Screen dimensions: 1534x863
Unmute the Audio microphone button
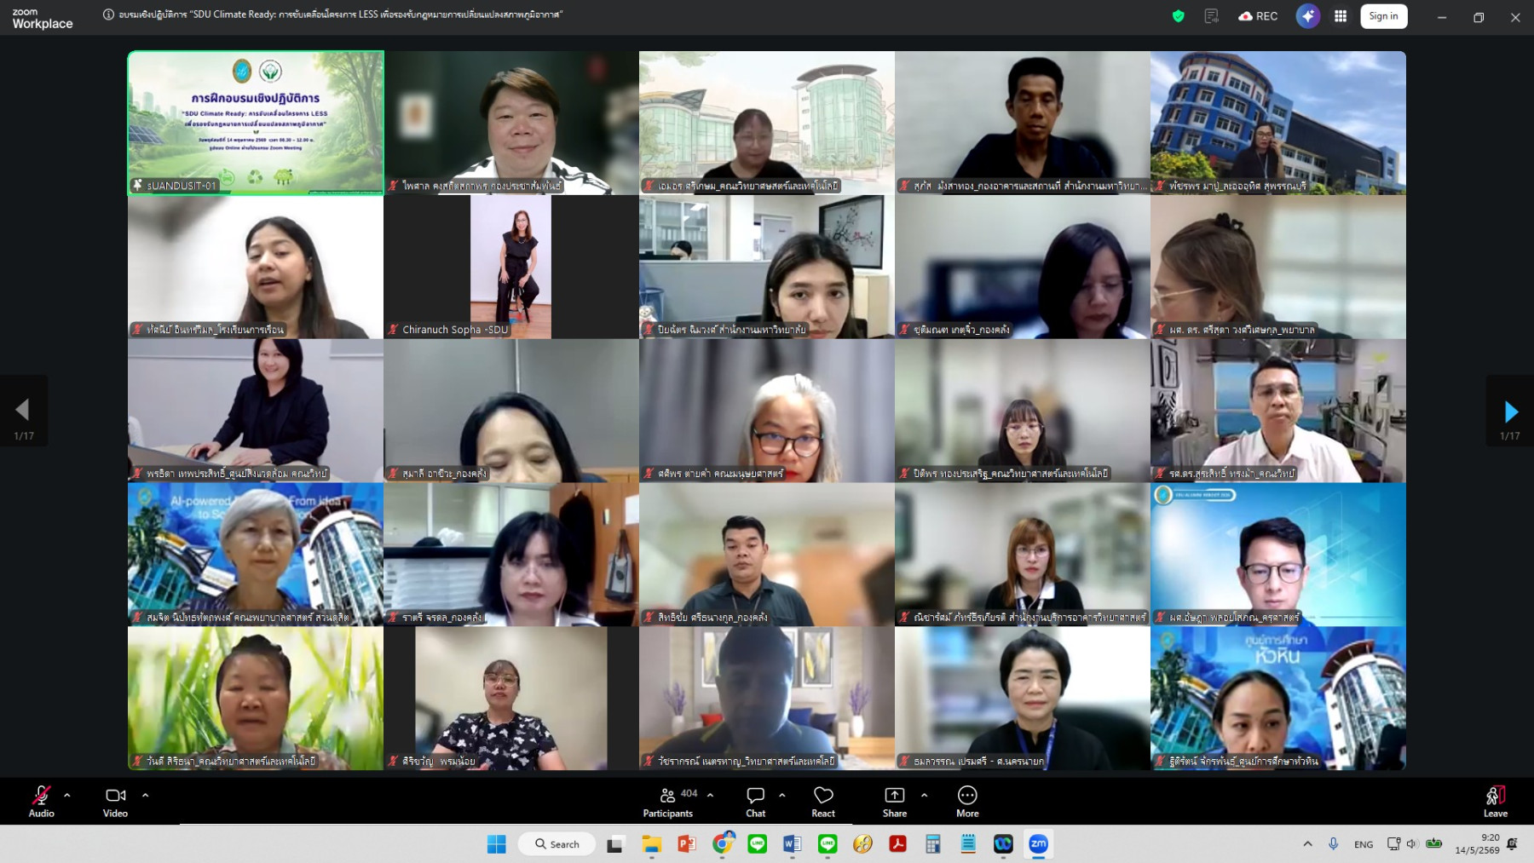click(x=41, y=801)
